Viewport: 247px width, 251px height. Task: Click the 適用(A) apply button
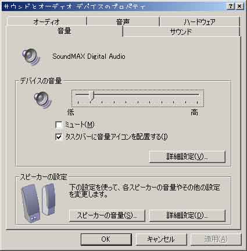point(216,239)
